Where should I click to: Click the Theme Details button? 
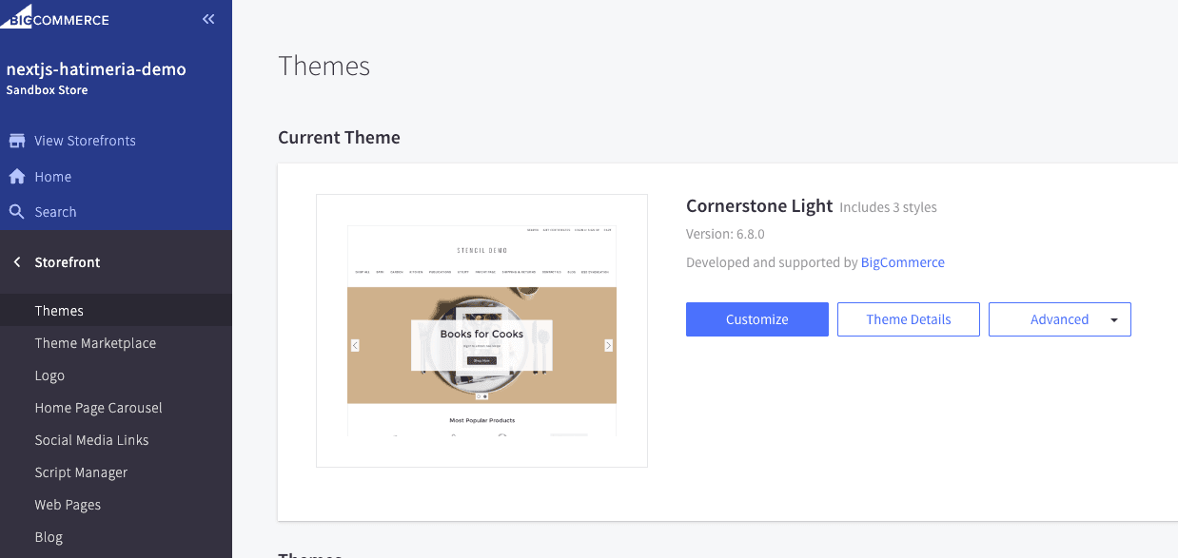(908, 319)
